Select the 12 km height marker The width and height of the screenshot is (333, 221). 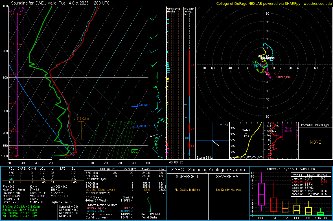tap(16, 44)
